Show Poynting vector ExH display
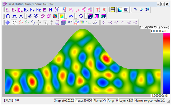The width and height of the screenshot is (171, 105). pyautogui.click(x=57, y=10)
